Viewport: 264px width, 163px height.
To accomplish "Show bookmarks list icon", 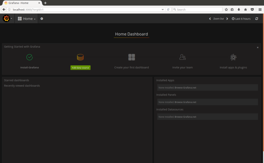I will [232, 10].
